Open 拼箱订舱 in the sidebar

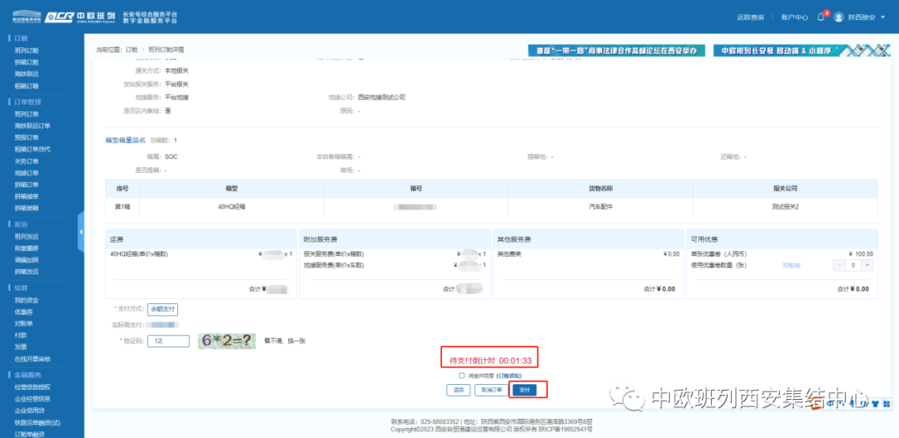[27, 62]
